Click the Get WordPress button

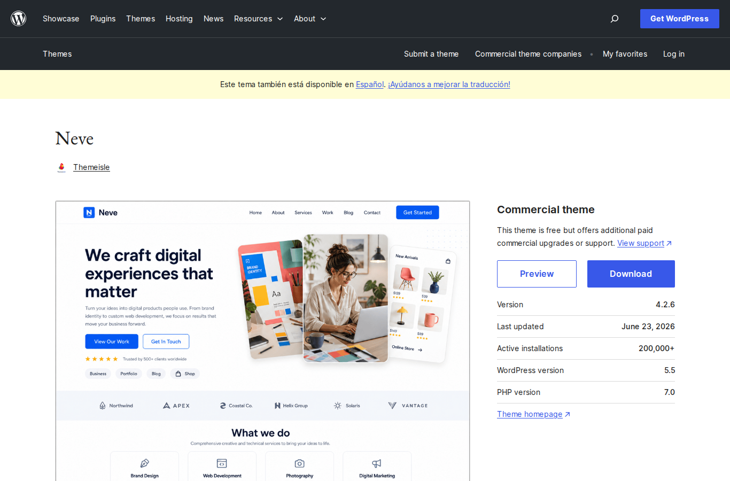click(679, 19)
